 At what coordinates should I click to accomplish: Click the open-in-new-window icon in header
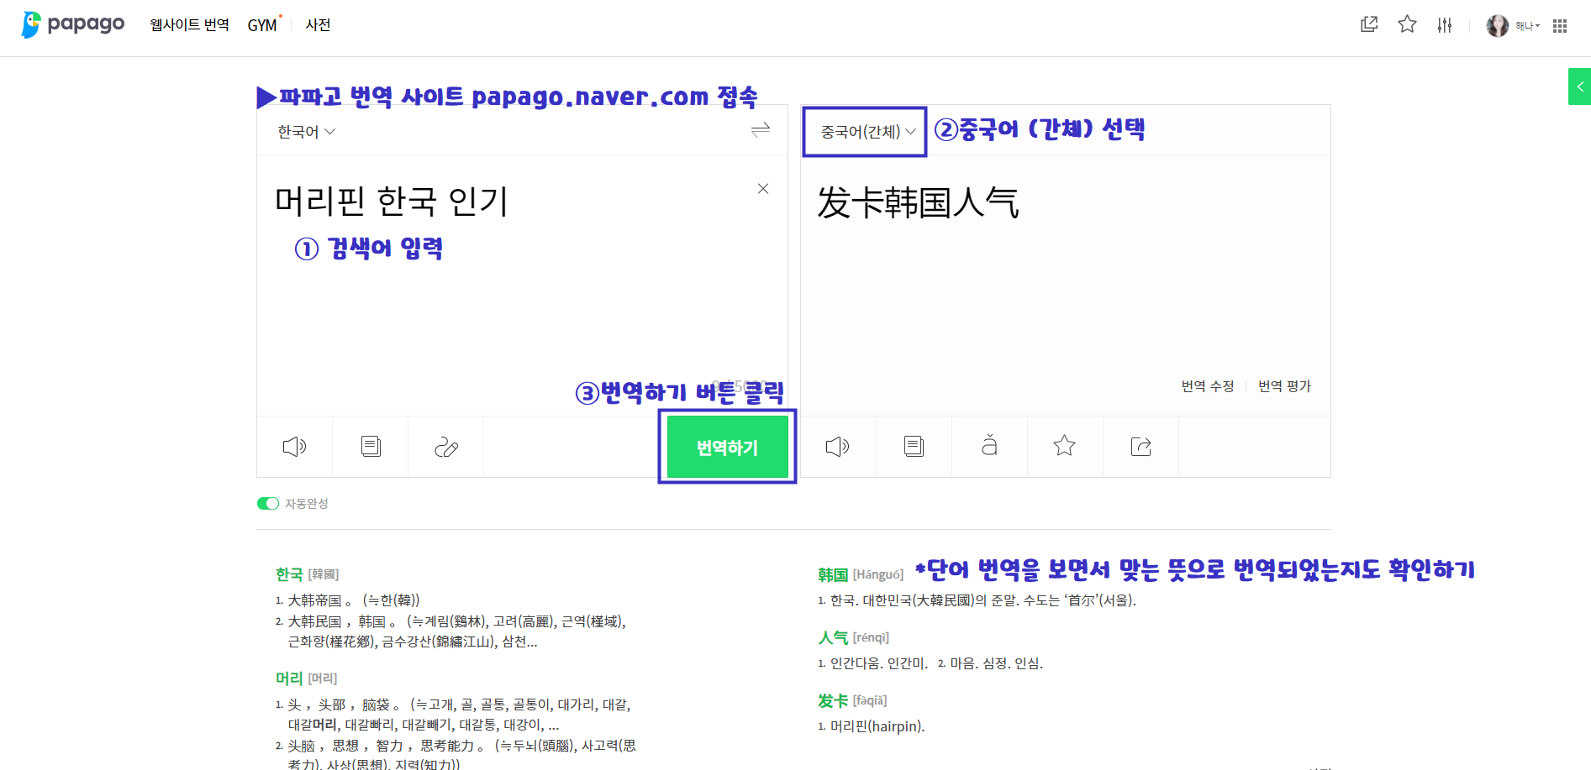coord(1369,24)
